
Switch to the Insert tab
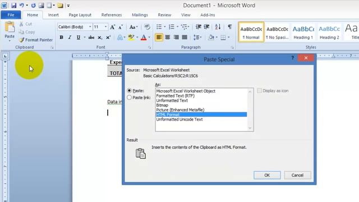click(53, 15)
